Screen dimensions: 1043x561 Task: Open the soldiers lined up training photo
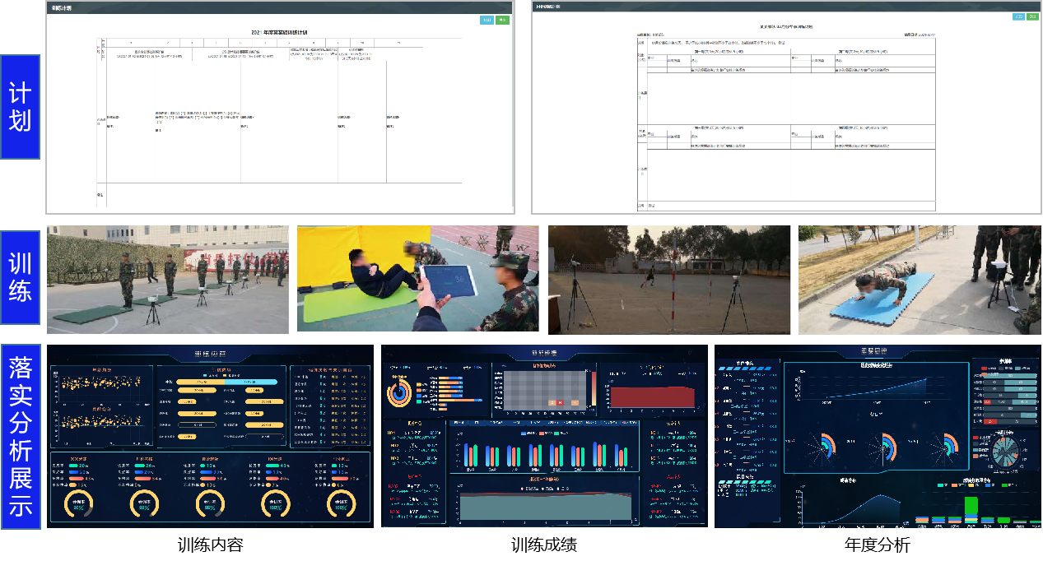tap(168, 279)
